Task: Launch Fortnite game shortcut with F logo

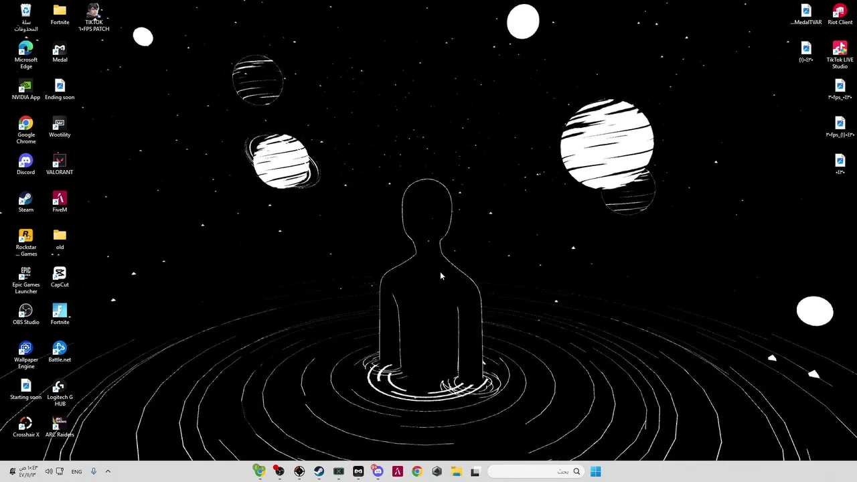Action: (60, 315)
